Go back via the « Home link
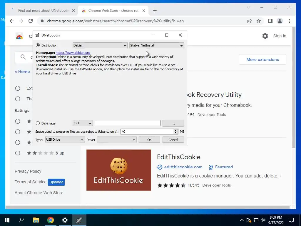Image resolution: width=301 pixels, height=226 pixels. [22, 72]
